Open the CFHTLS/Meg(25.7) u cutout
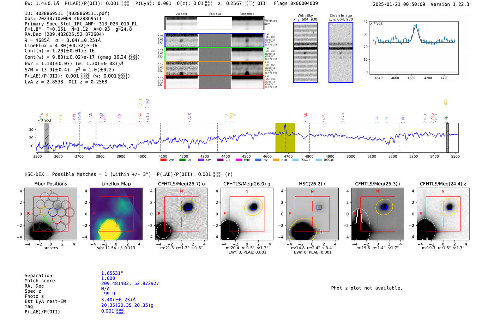This screenshot has width=494, height=336. click(x=181, y=214)
